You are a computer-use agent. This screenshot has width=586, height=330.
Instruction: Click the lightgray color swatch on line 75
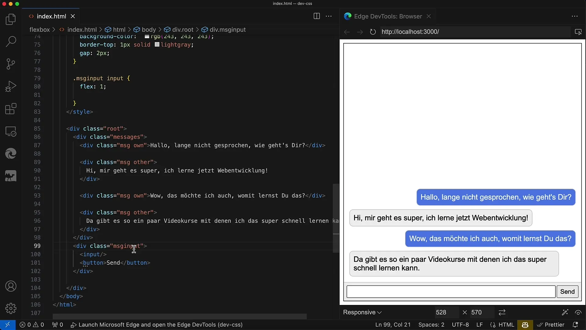point(157,45)
